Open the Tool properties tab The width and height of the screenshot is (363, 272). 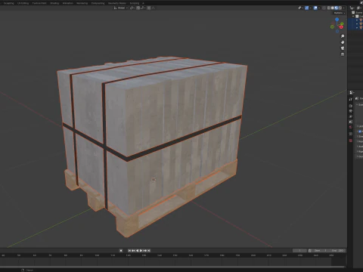coord(351,99)
